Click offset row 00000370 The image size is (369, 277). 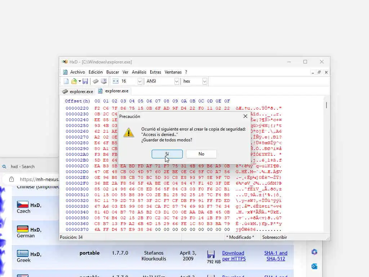point(77,229)
